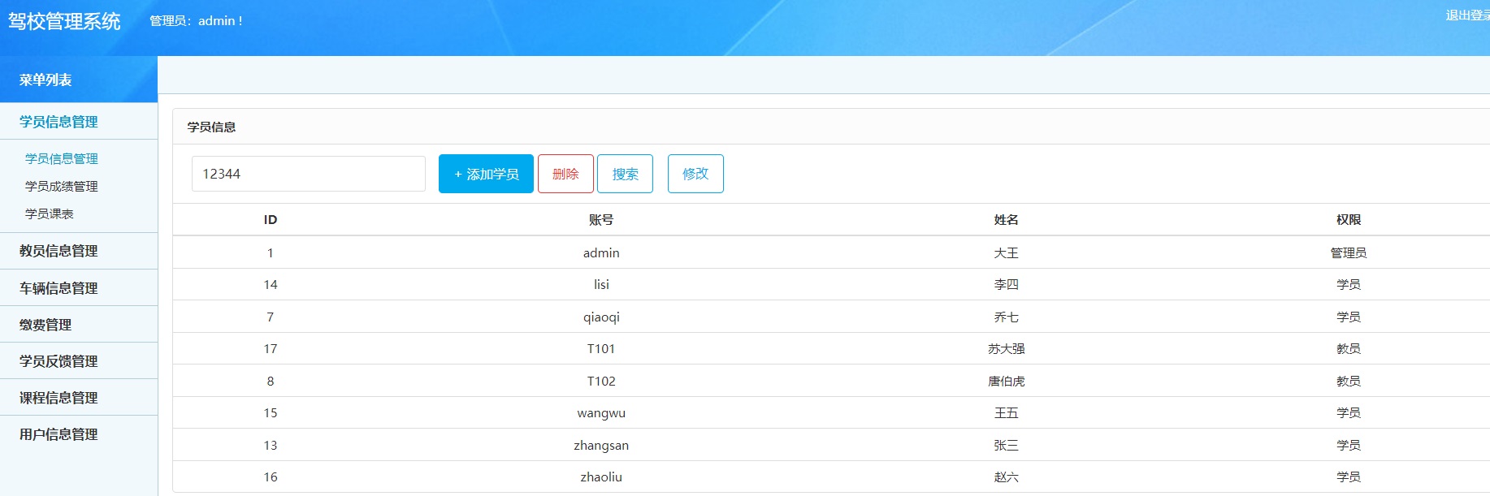Select the wangwu account cell

tap(601, 412)
